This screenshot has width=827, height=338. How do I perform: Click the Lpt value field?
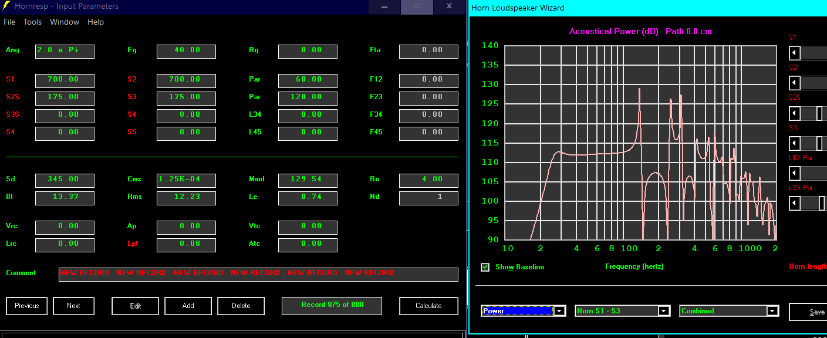tap(186, 245)
